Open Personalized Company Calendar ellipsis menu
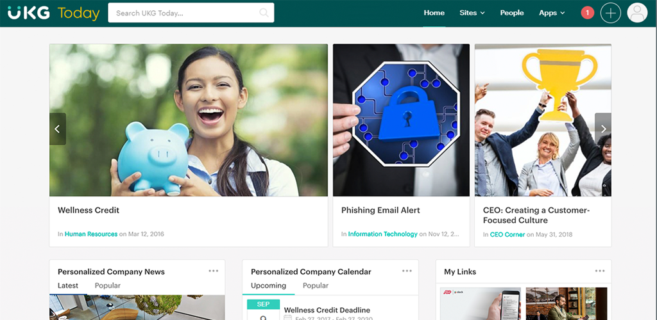The width and height of the screenshot is (657, 320). [407, 271]
